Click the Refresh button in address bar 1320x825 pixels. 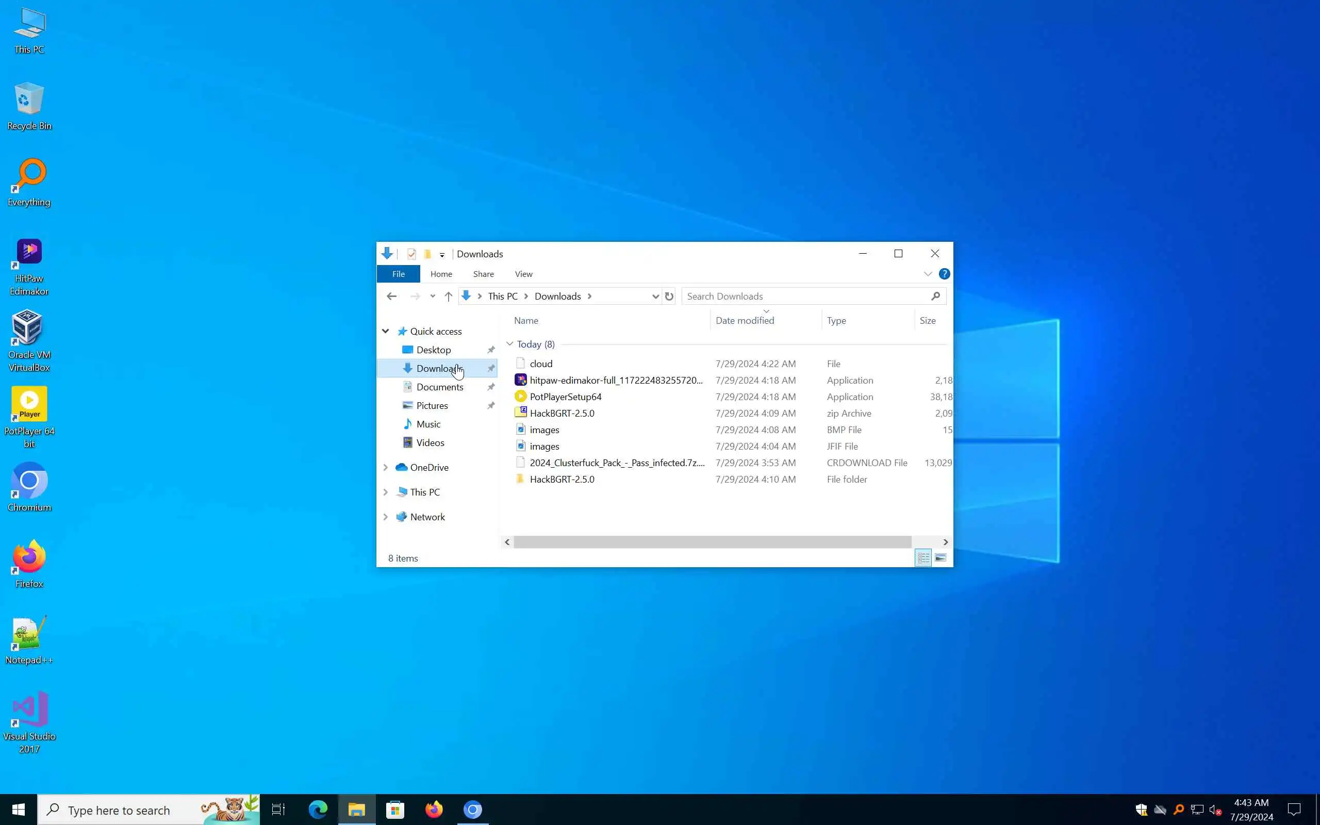tap(669, 296)
